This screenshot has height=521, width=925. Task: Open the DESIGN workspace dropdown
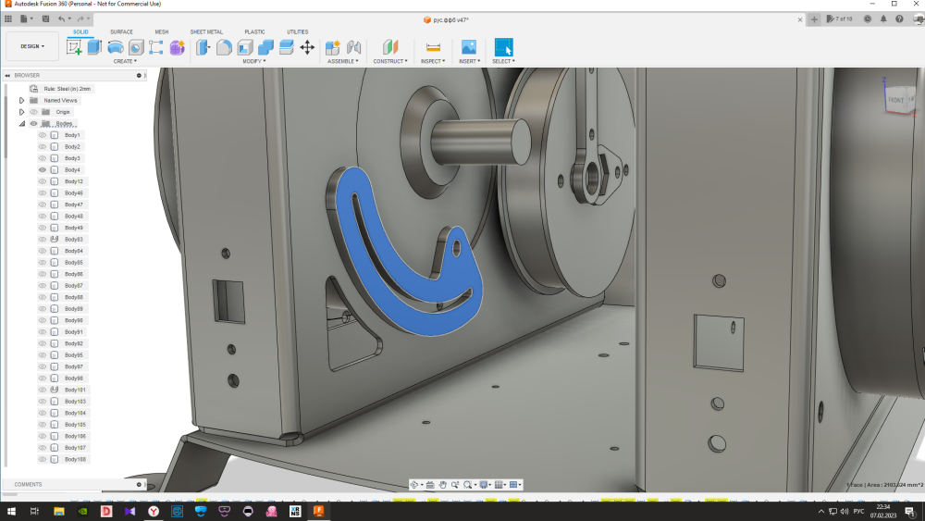(x=32, y=46)
